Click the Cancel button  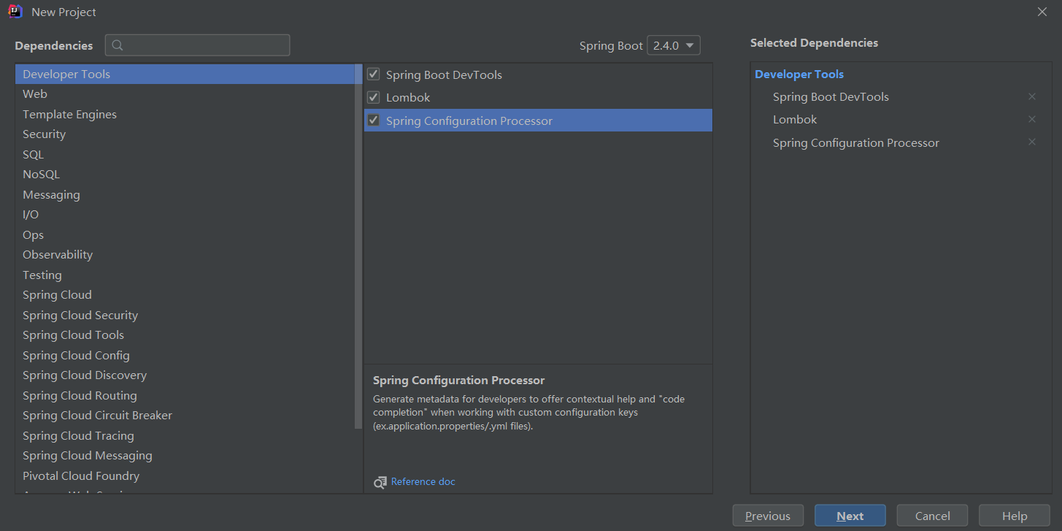pos(933,516)
